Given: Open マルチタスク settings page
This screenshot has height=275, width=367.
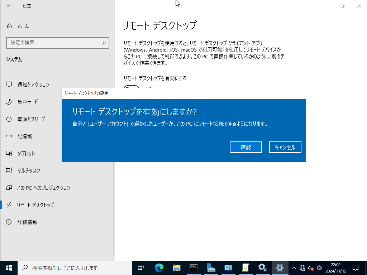Looking at the screenshot, I should 29,171.
